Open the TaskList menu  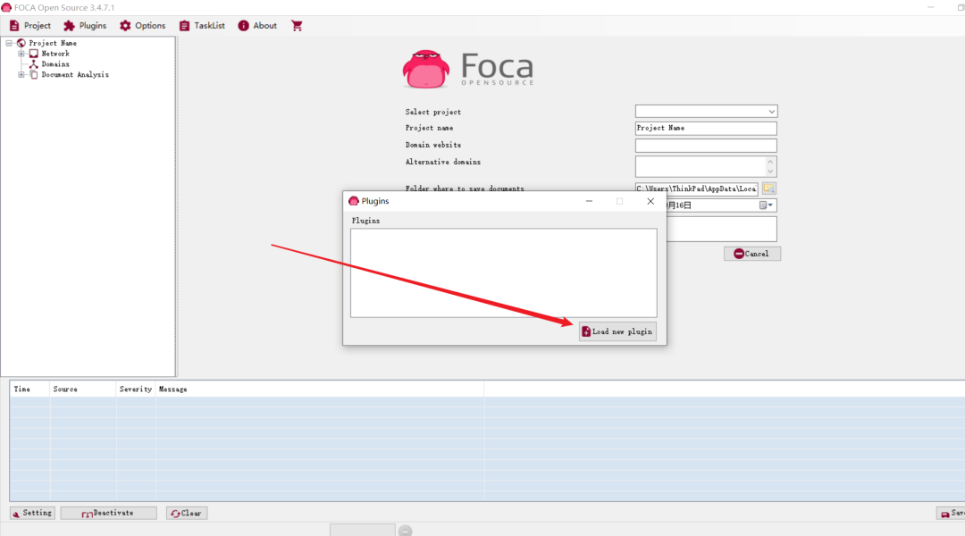coord(202,26)
